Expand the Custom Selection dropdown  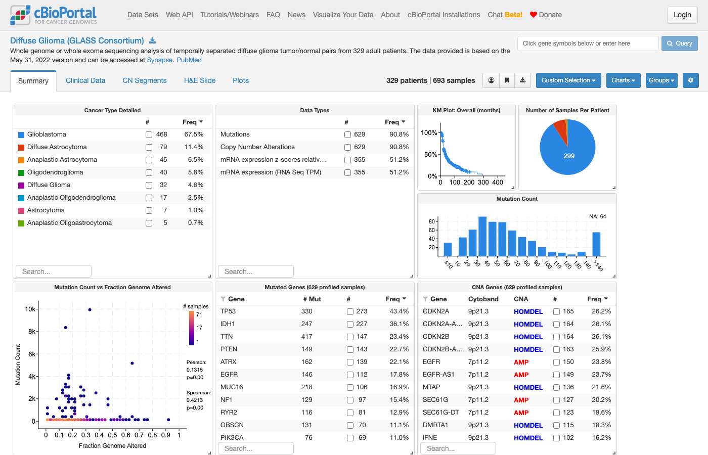(568, 80)
